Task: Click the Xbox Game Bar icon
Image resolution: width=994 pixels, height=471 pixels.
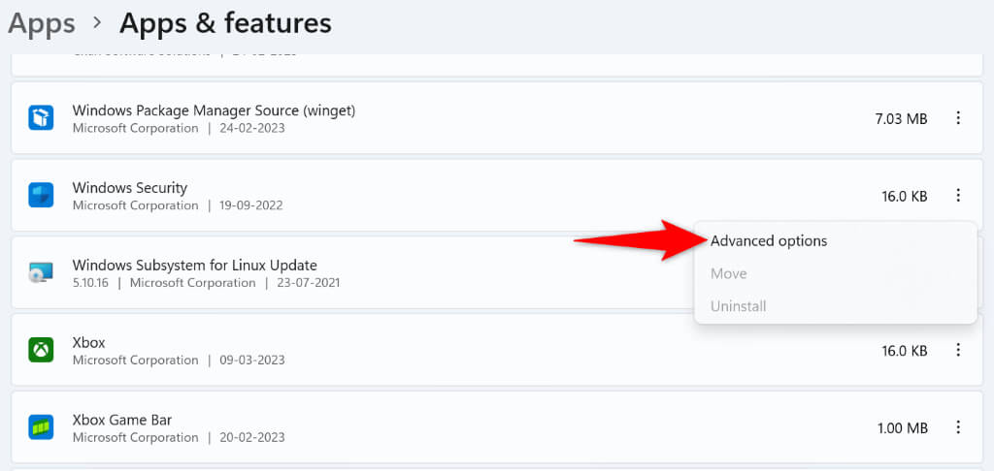Action: pyautogui.click(x=41, y=427)
